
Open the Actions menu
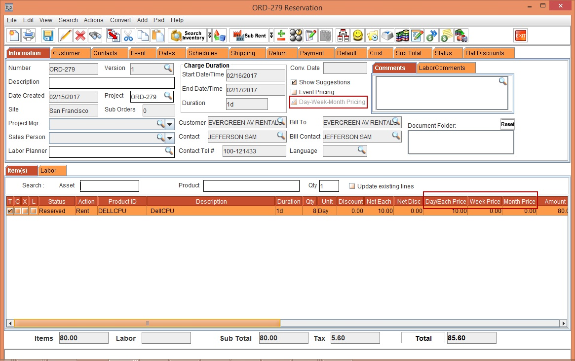coord(93,20)
